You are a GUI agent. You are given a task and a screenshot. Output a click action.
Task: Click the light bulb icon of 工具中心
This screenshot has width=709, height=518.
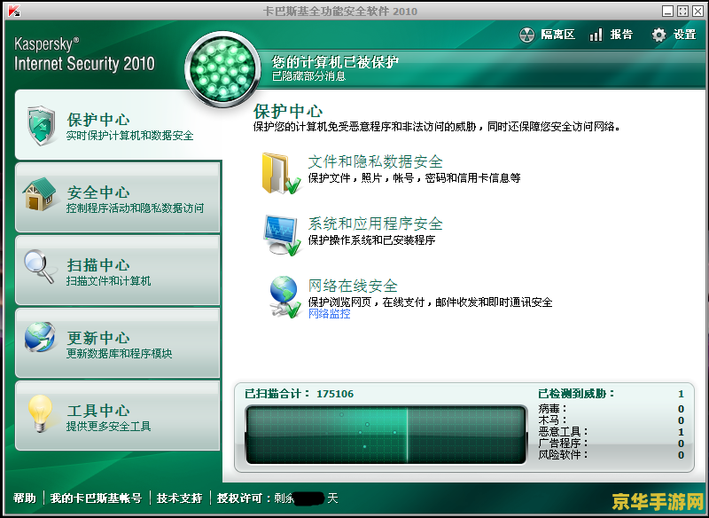[40, 413]
